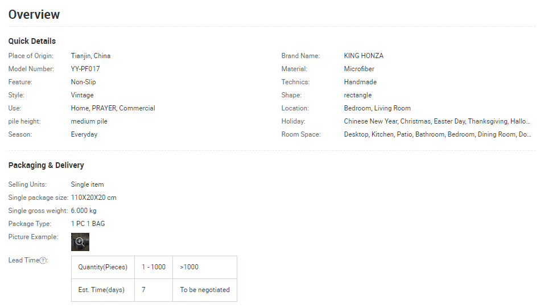The width and height of the screenshot is (540, 308).
Task: Select the Quick Details heading
Action: tap(32, 41)
